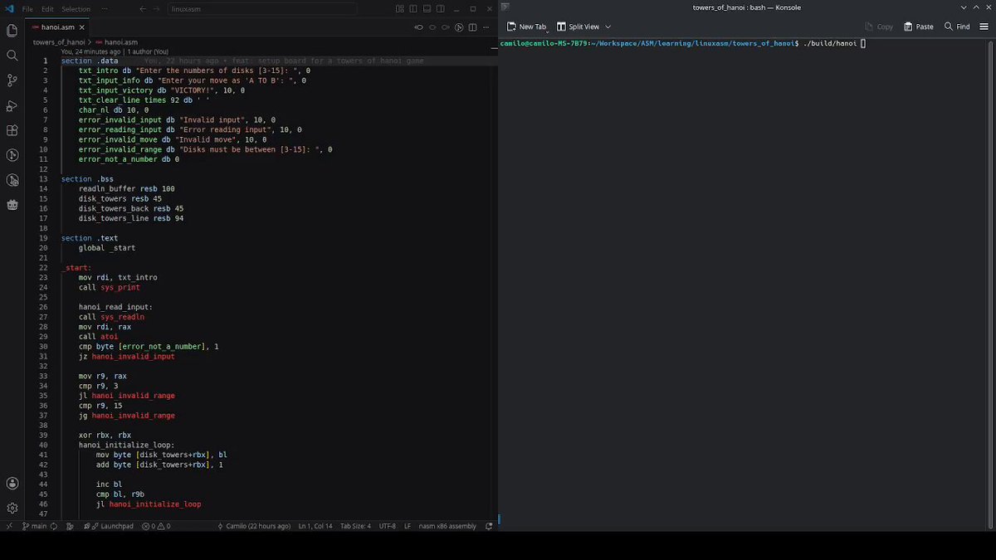Click the New Tab button in Konsole

(x=527, y=27)
